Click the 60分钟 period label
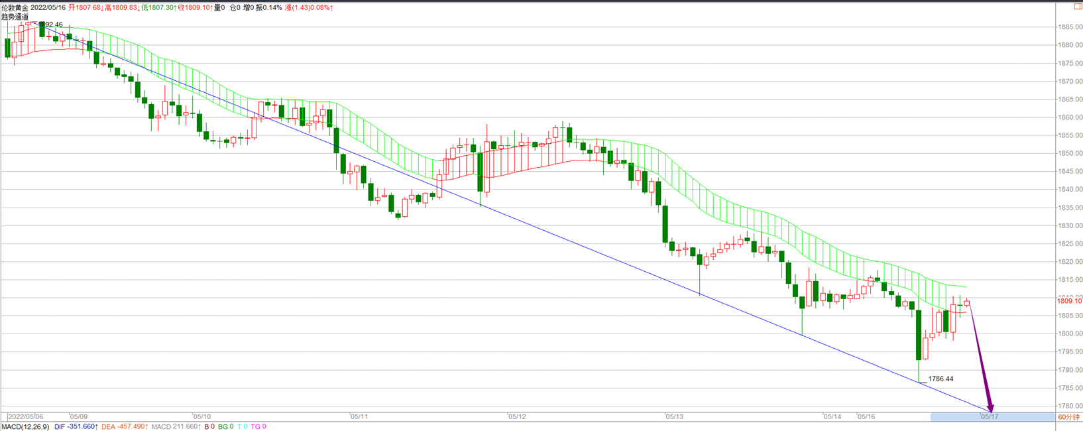The image size is (1083, 431). tap(1068, 417)
